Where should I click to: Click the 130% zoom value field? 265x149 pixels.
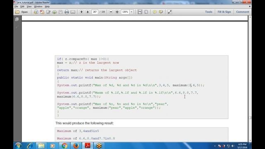coord(125,12)
